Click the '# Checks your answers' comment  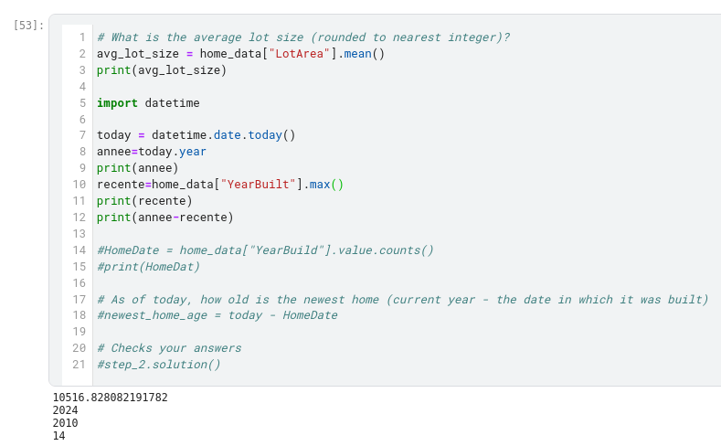(169, 350)
